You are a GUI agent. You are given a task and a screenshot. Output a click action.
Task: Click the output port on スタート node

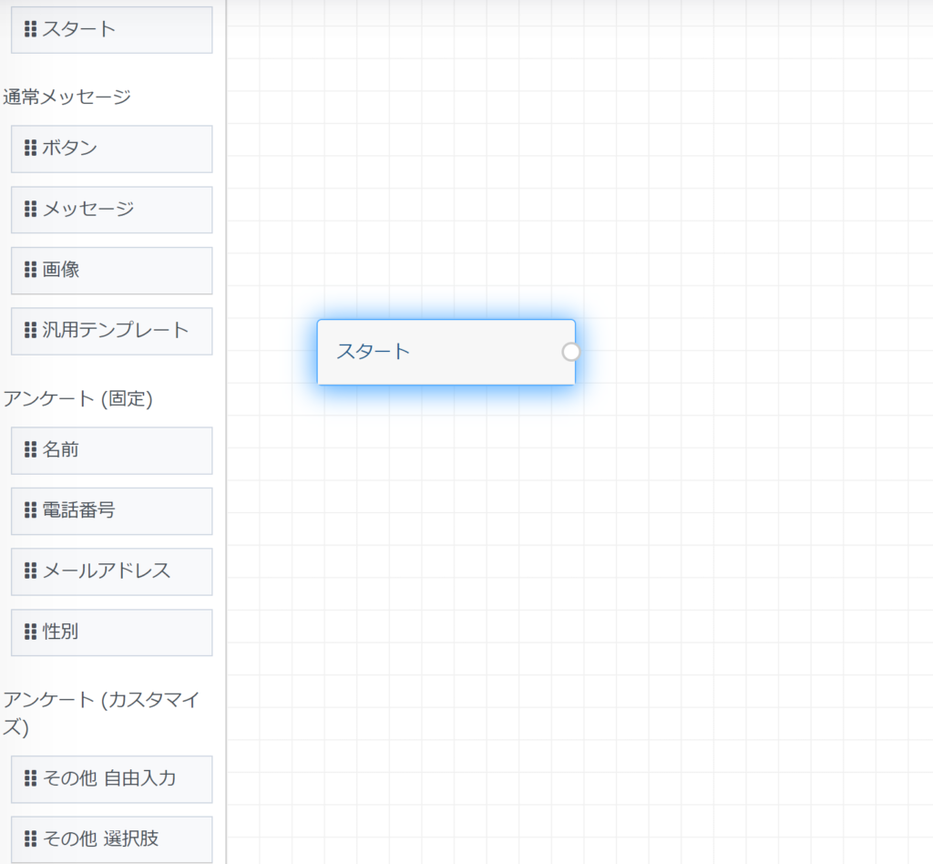click(571, 352)
